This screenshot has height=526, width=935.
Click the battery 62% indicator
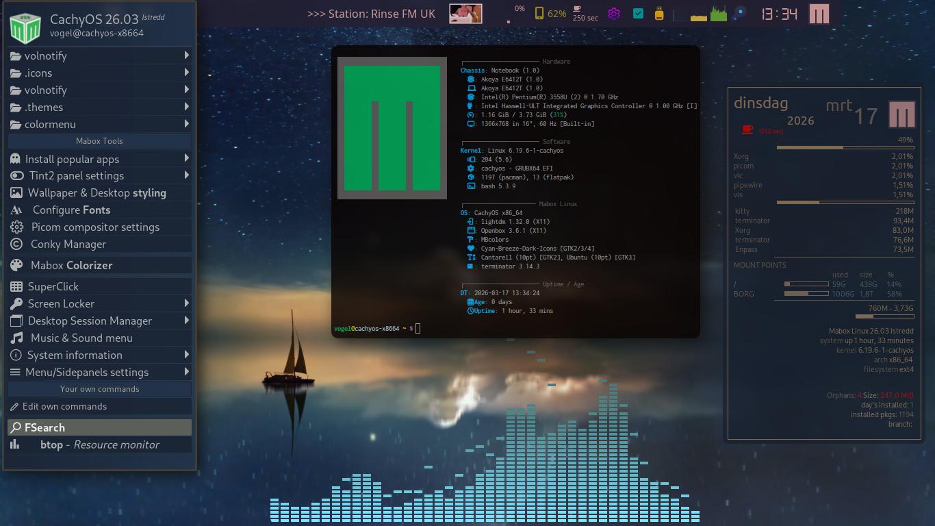[x=550, y=14]
